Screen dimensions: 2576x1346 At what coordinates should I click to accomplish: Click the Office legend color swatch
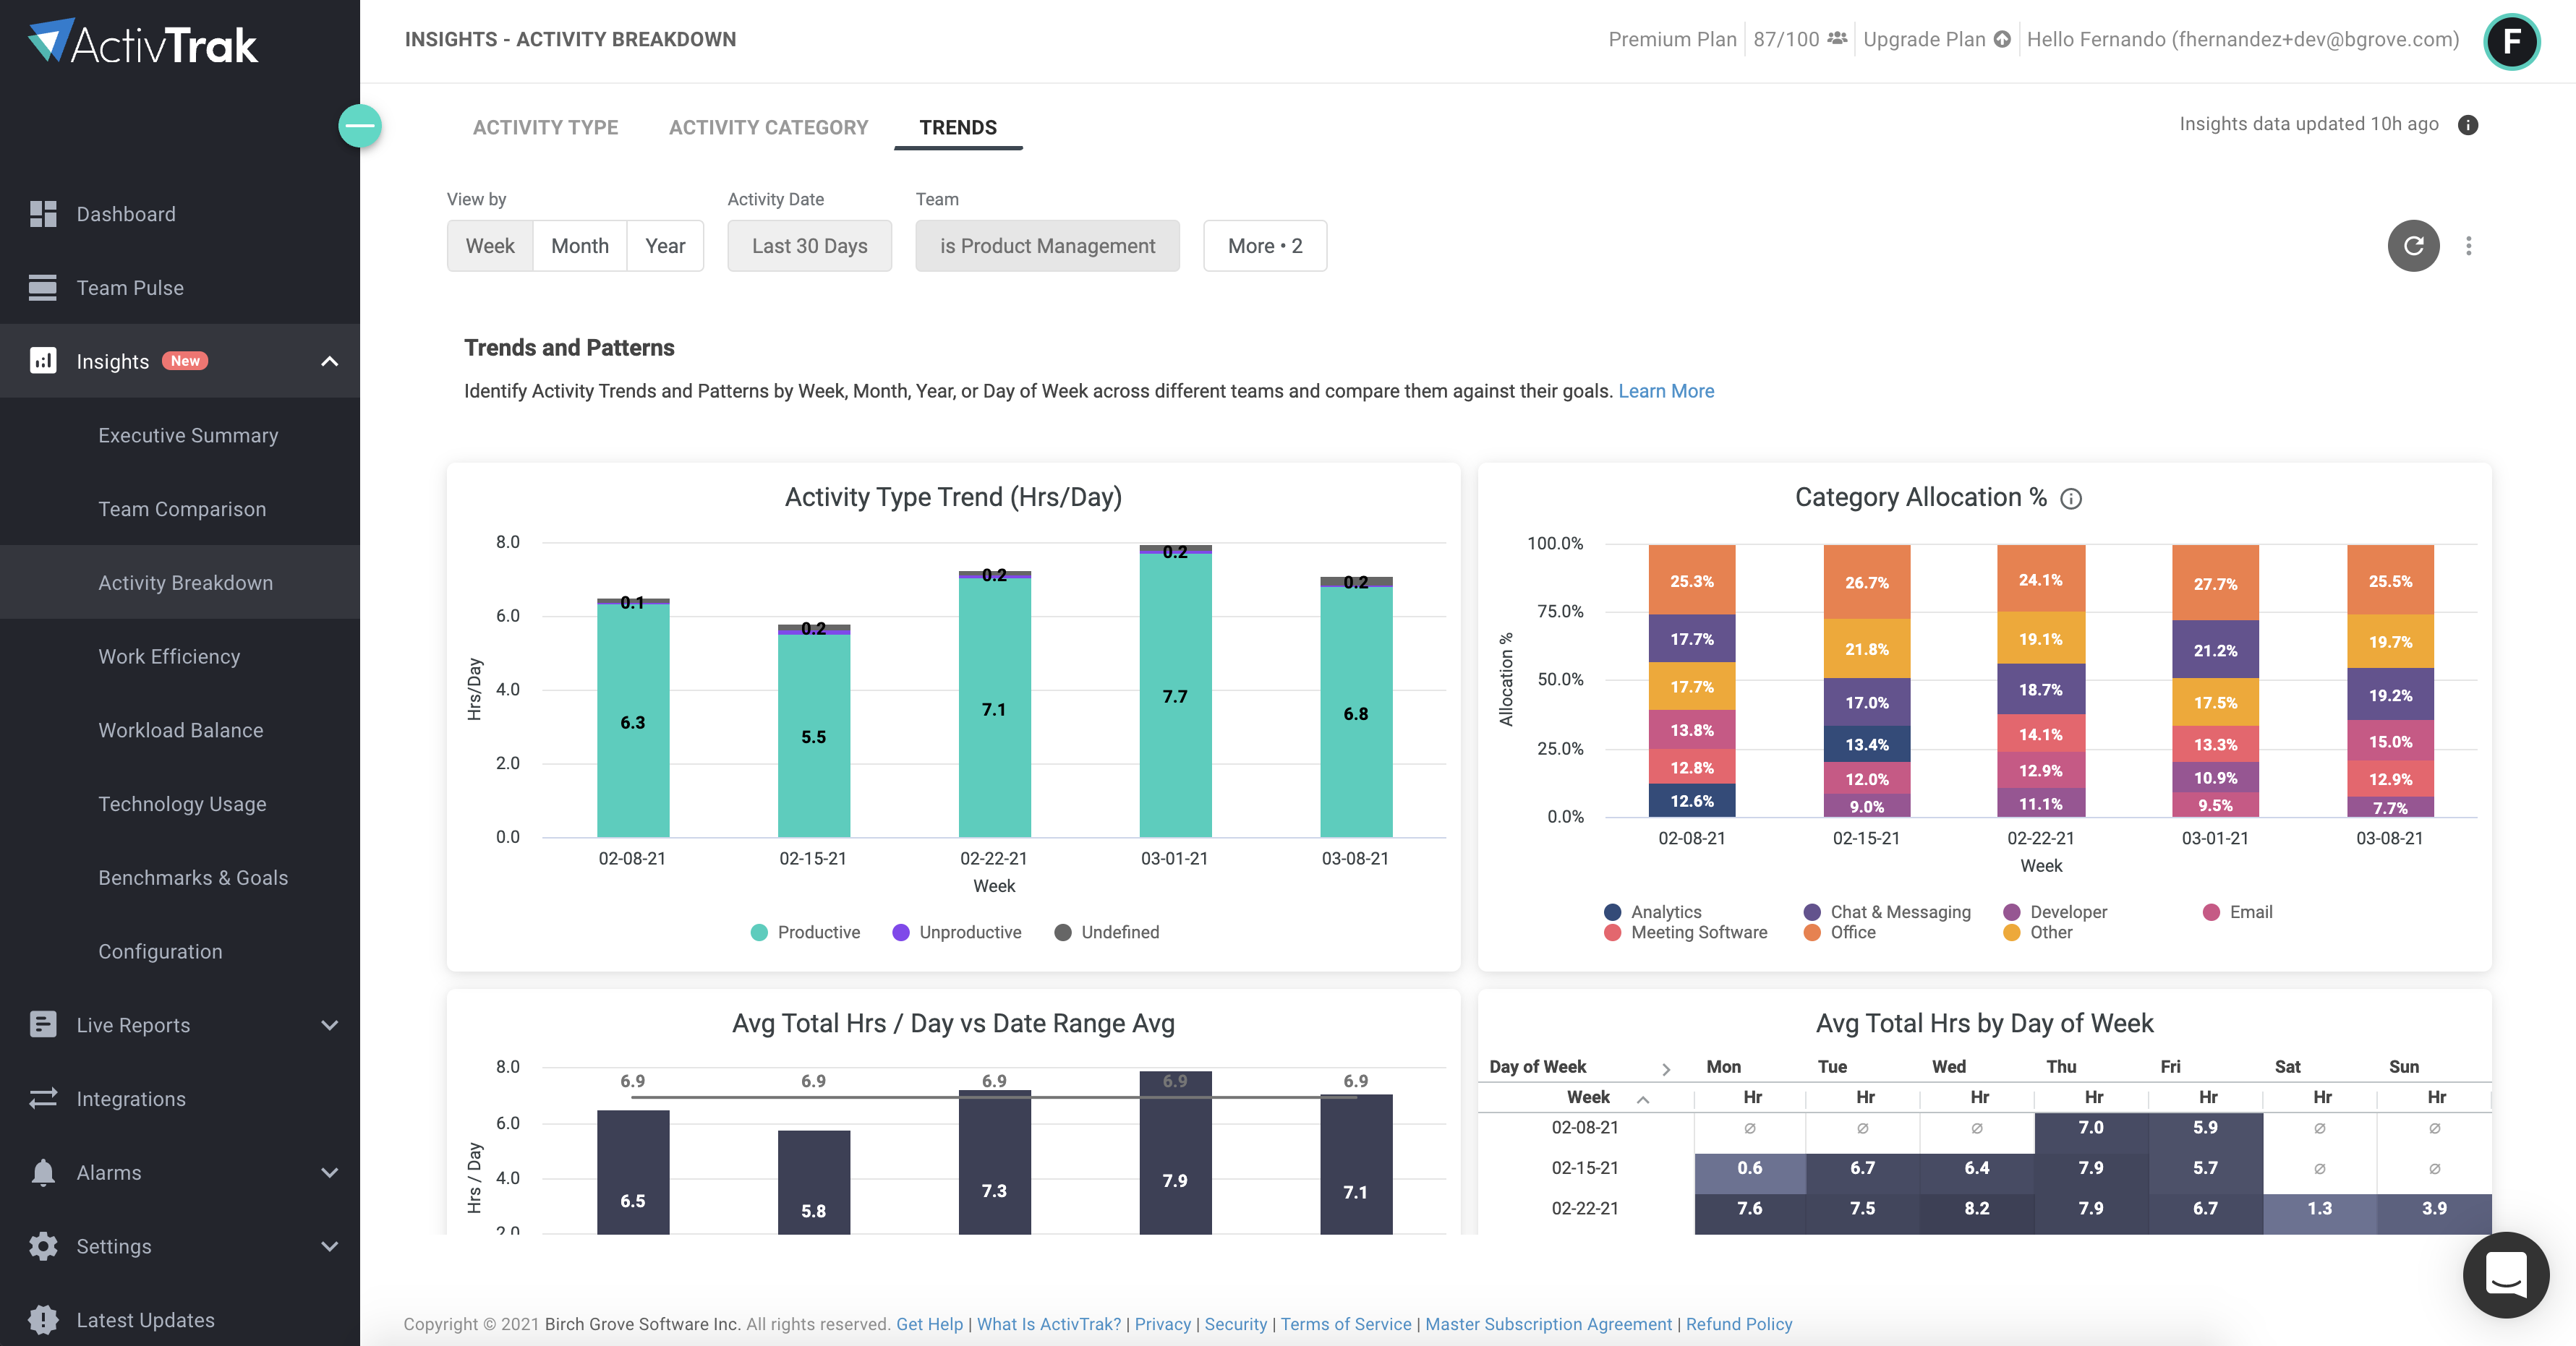pos(1812,933)
